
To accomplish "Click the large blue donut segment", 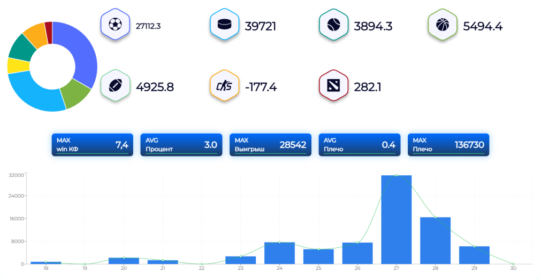I will click(x=79, y=51).
